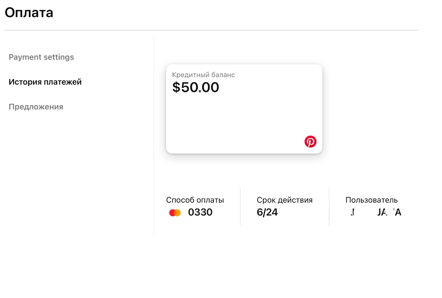Click the vertical divider beside the sidebar menu
This screenshot has width=442, height=298.
(154, 135)
